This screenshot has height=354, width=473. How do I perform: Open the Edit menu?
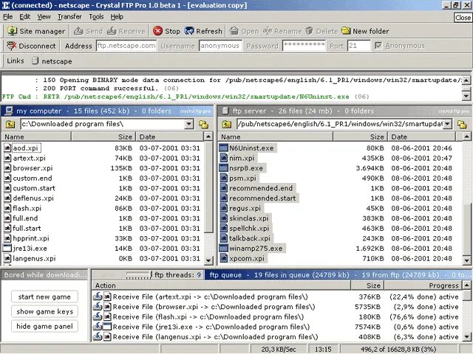24,16
